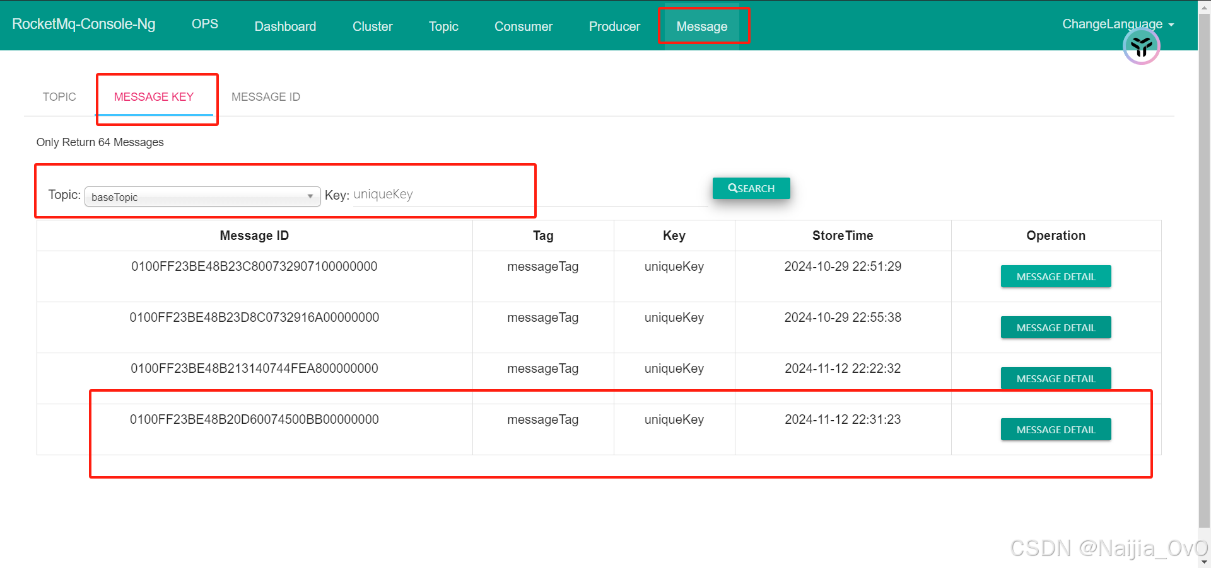Image resolution: width=1211 pixels, height=568 pixels.
Task: Click message ID 0100FF23BE48B23D8C0732916A00000000
Action: click(254, 317)
